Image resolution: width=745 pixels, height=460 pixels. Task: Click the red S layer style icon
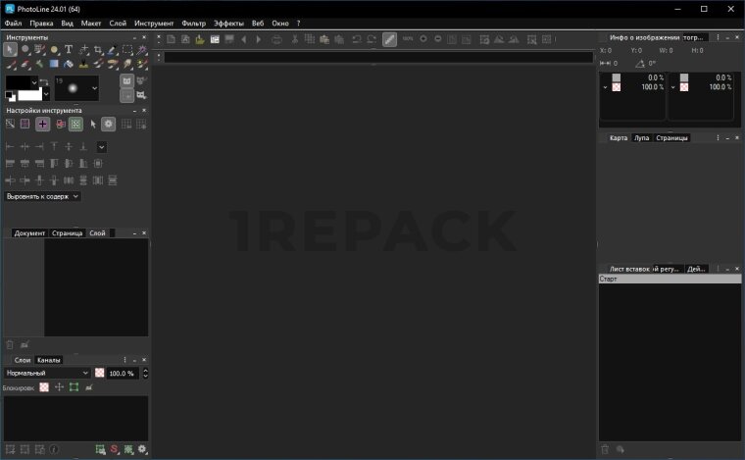[114, 449]
